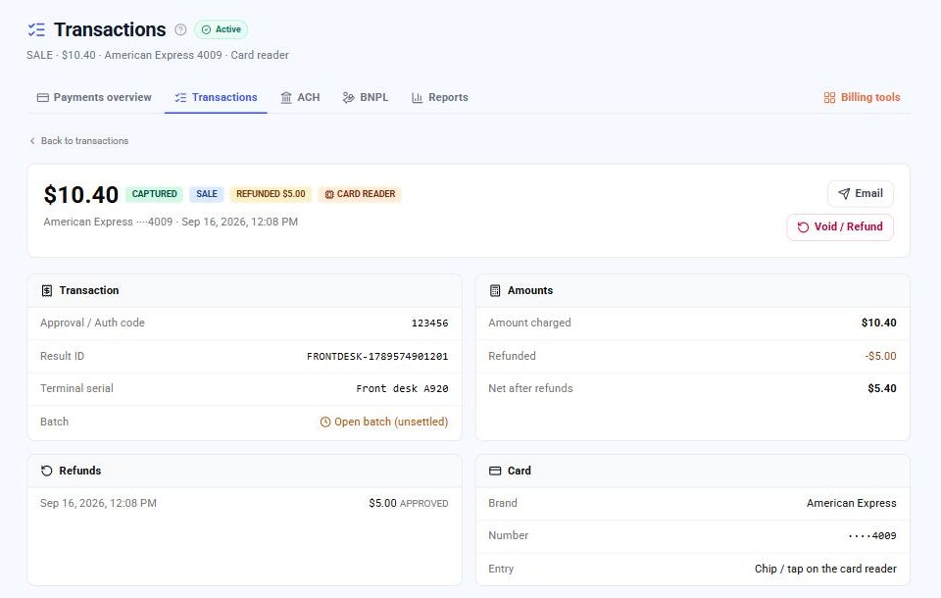941x598 pixels.
Task: Click the paper-plane icon on Email
Action: tap(844, 193)
